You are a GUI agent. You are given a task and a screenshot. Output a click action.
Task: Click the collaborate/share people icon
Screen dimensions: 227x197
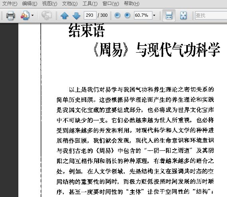25,15
